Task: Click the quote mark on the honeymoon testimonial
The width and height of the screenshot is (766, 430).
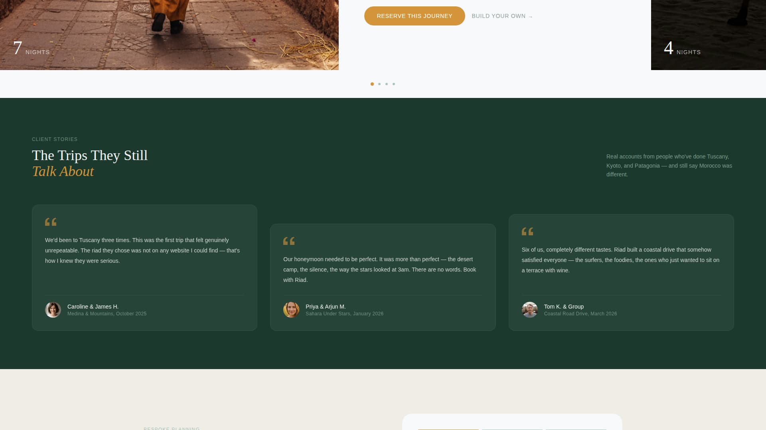Action: coord(290,241)
